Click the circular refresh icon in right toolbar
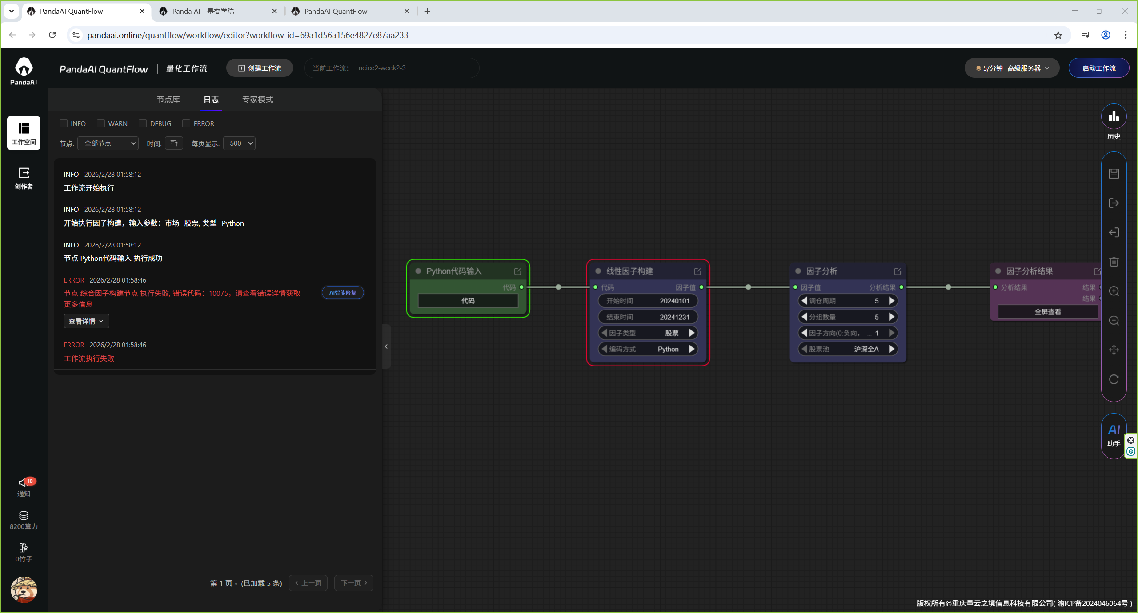Image resolution: width=1138 pixels, height=613 pixels. 1114,379
